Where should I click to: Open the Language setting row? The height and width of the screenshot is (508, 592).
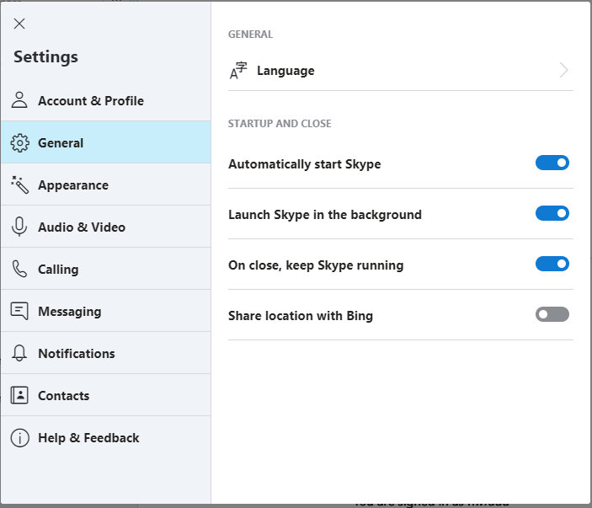tap(401, 71)
